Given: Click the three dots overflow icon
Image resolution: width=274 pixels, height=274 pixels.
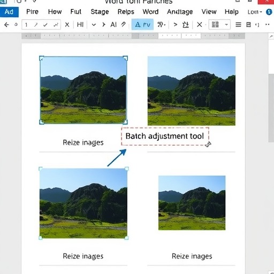Looking at the screenshot, I should click(x=267, y=25).
